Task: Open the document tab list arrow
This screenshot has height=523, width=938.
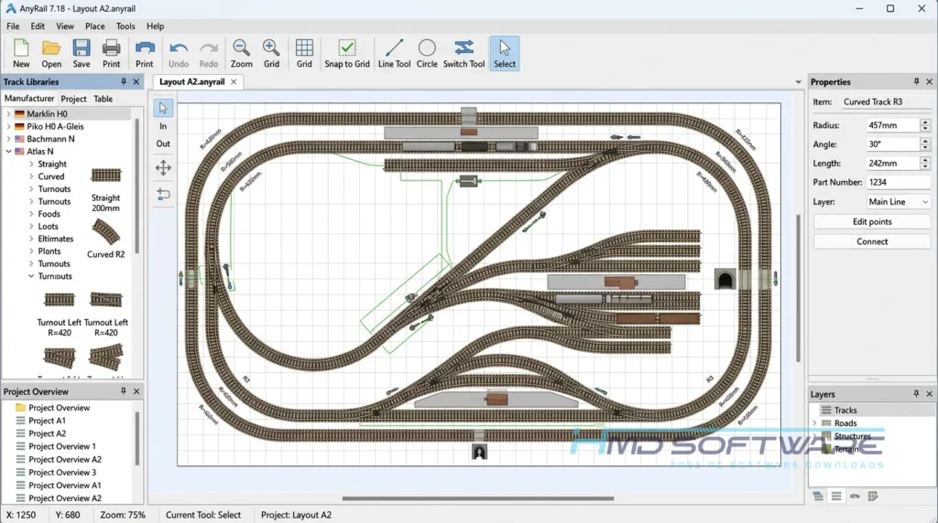Action: click(x=798, y=81)
